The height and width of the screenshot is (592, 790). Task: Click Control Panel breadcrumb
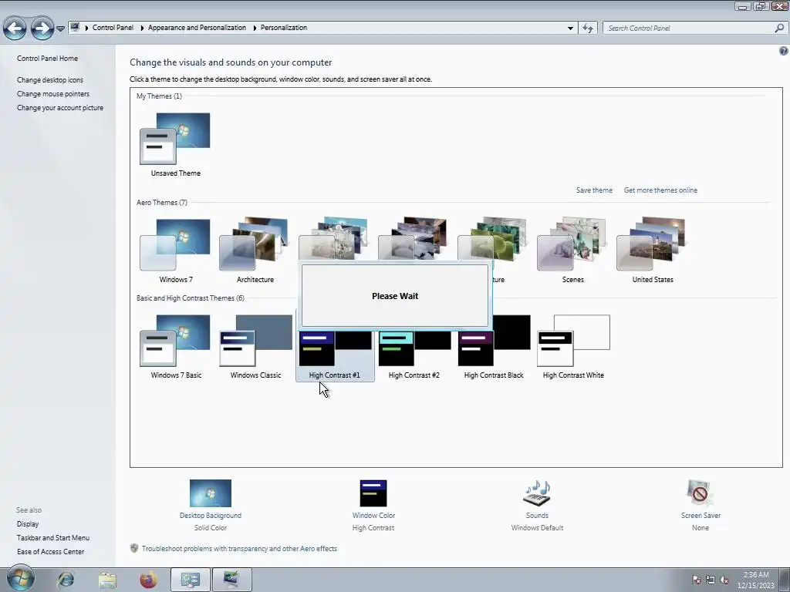113,28
